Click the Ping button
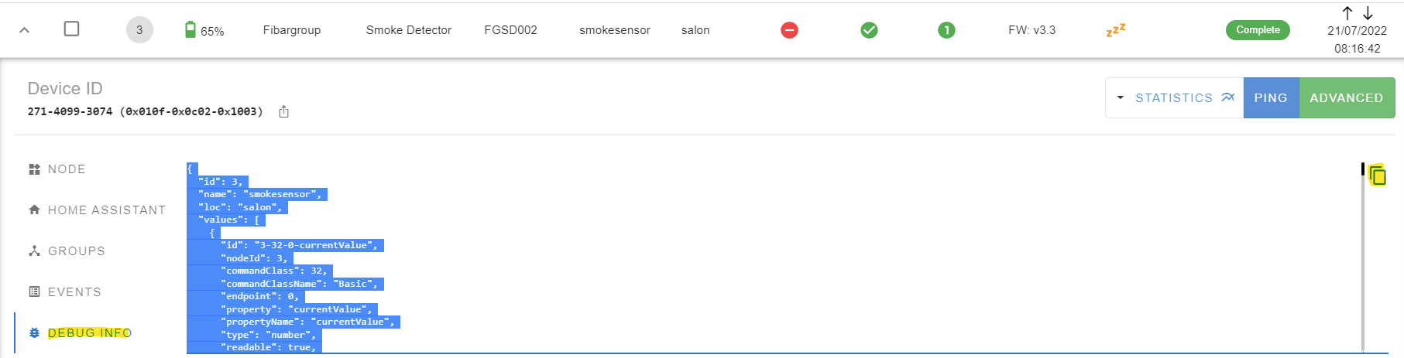The height and width of the screenshot is (358, 1404). 1271,98
